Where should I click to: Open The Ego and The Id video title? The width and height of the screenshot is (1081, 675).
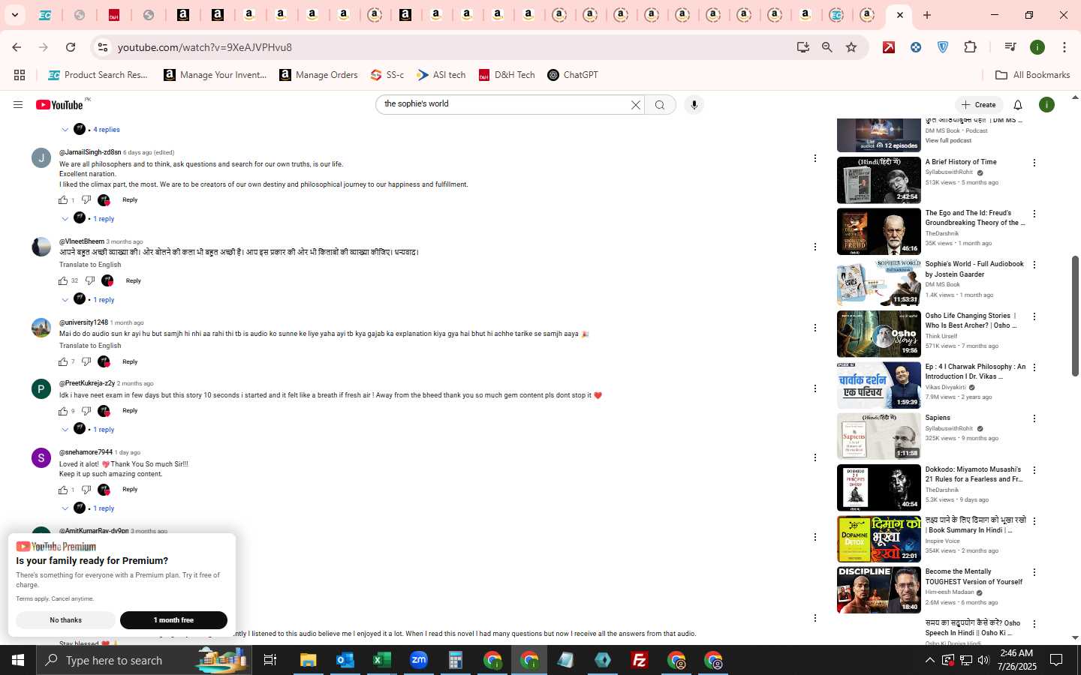[x=974, y=218]
